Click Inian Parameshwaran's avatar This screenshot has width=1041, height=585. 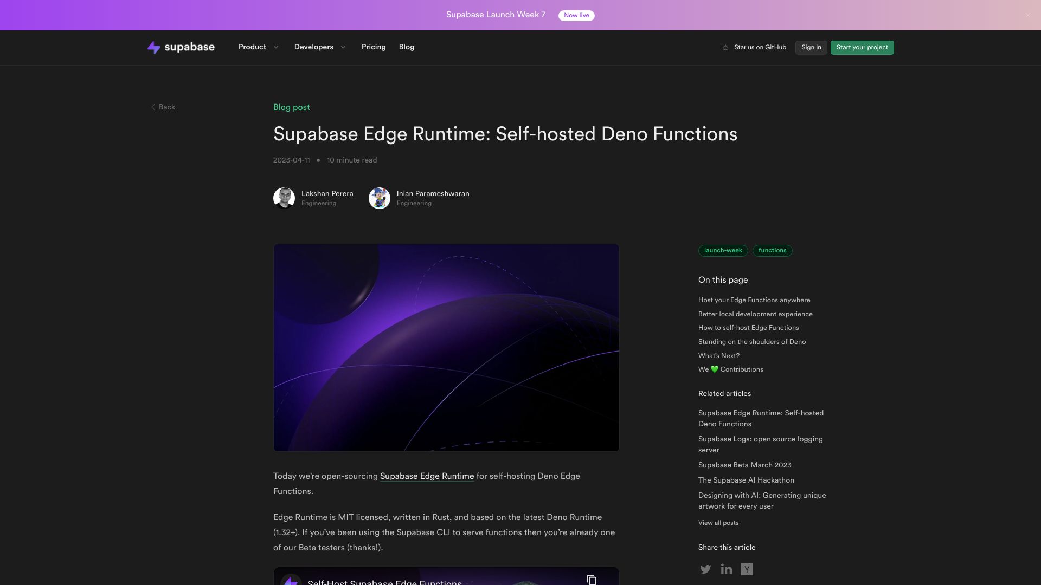click(x=380, y=198)
